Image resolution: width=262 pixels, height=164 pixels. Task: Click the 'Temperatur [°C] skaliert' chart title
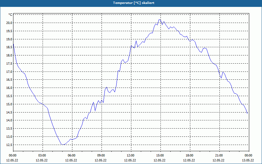pyautogui.click(x=134, y=3)
